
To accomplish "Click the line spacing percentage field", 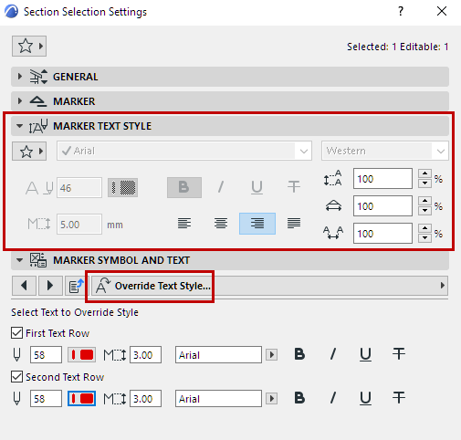I will [382, 179].
